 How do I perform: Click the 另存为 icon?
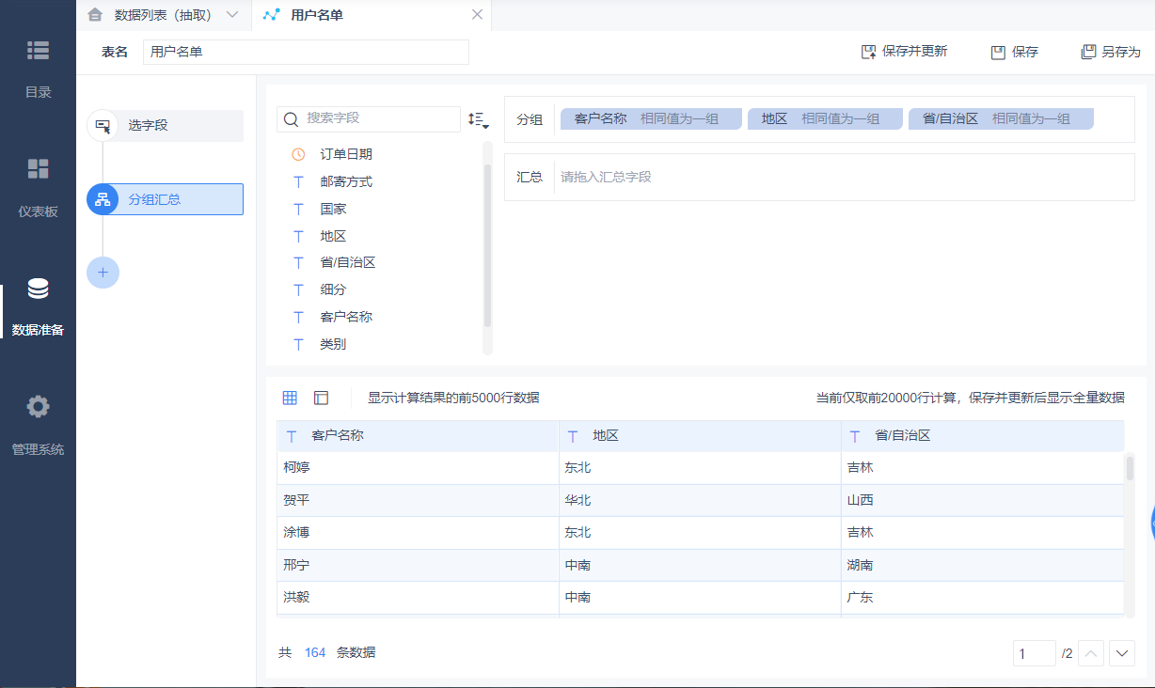pos(1088,52)
